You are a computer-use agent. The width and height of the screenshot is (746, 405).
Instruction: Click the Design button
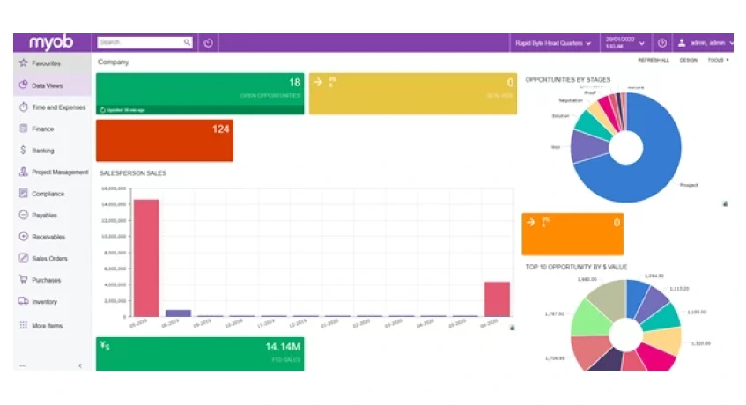(688, 61)
